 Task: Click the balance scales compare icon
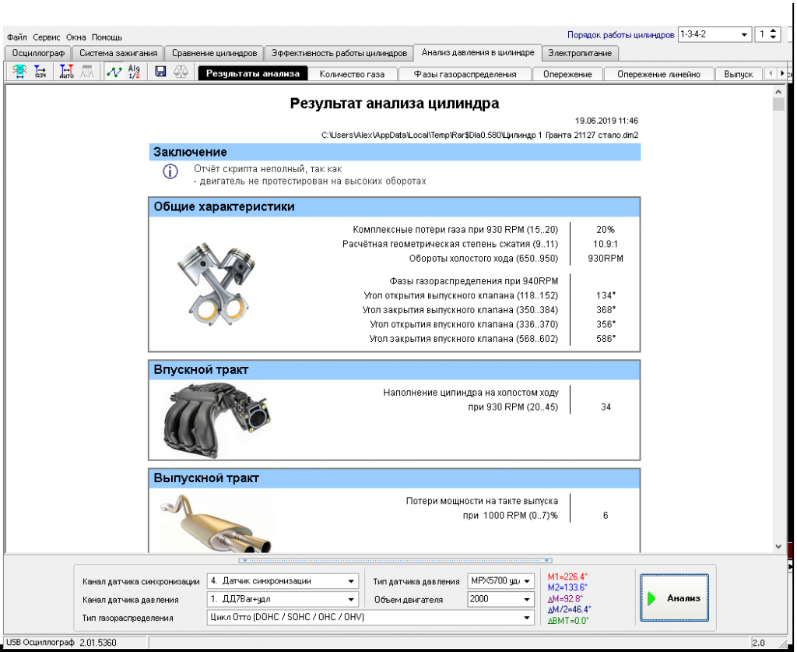coord(181,72)
